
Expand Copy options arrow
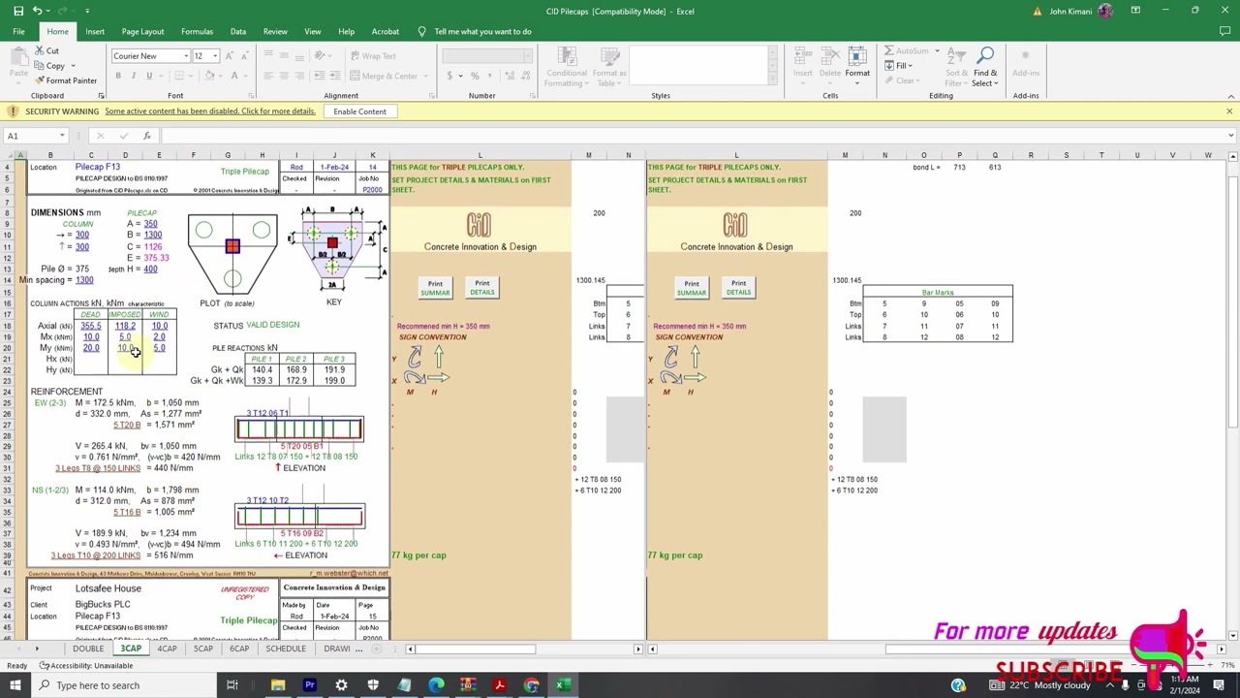tap(73, 66)
